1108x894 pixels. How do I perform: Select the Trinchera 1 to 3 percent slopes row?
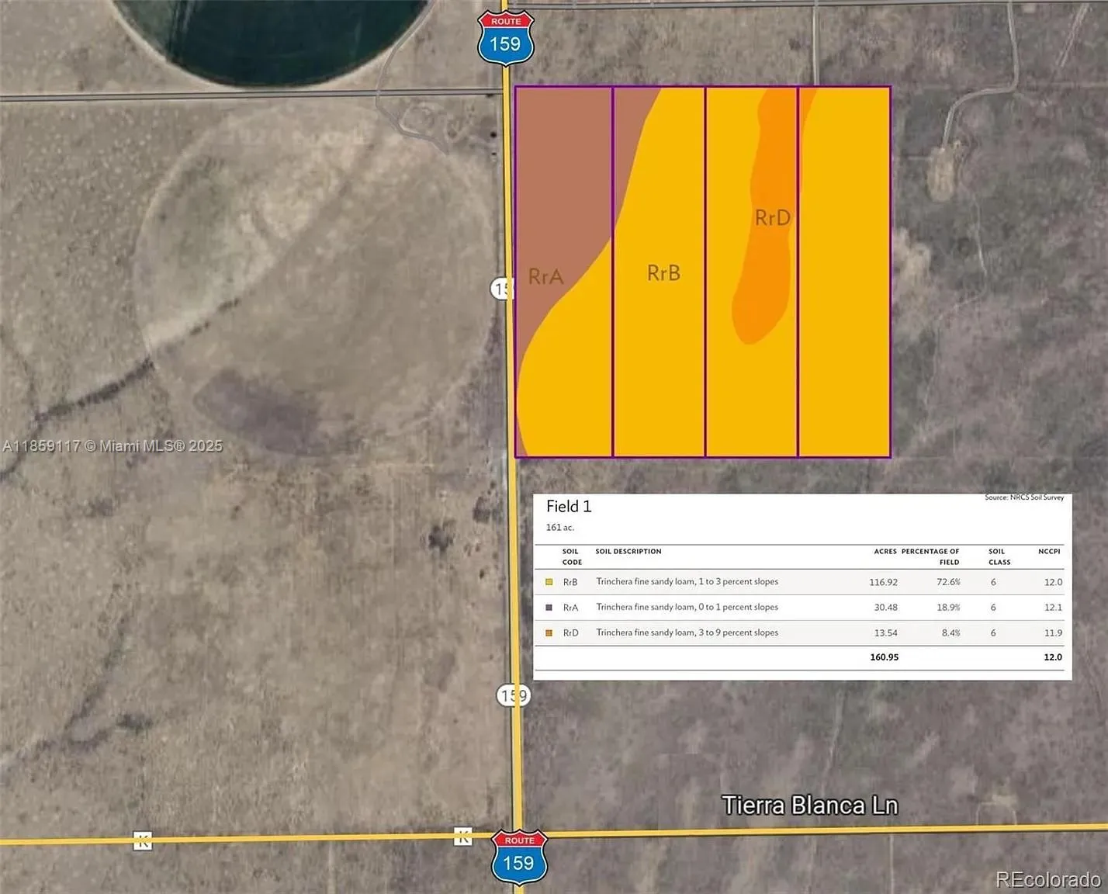click(687, 582)
